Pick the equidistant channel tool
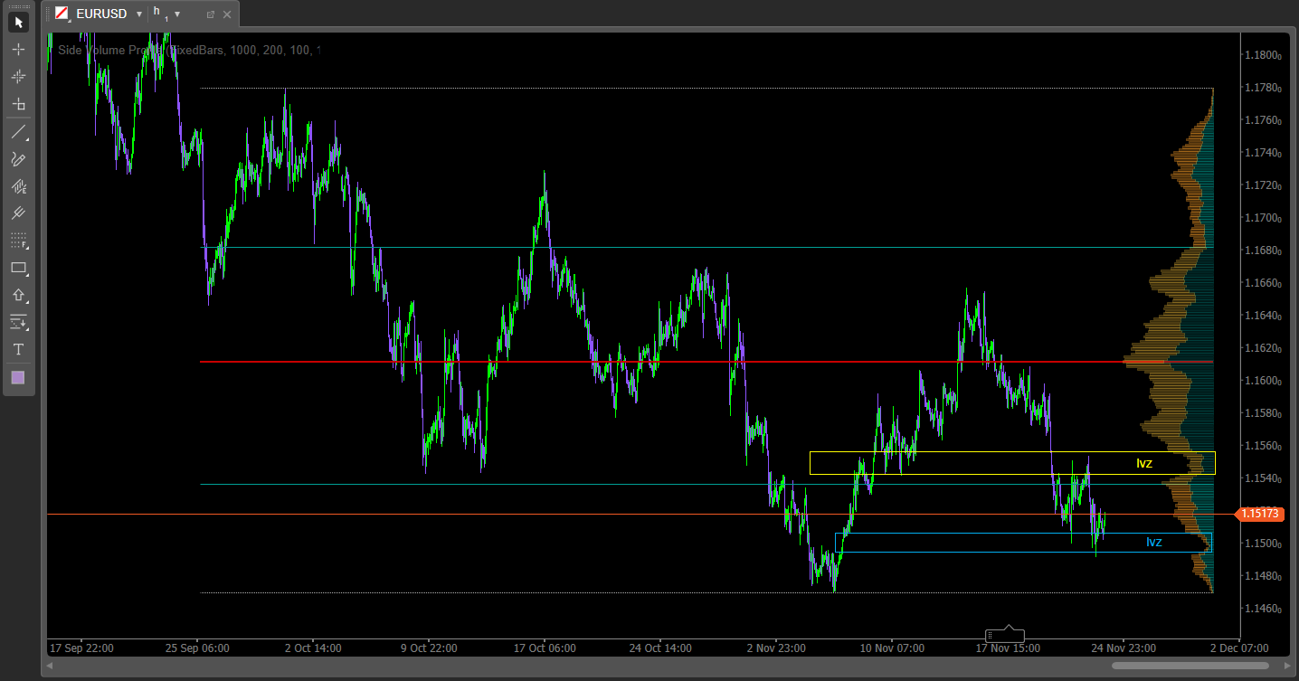Viewport: 1299px width, 681px height. point(18,213)
